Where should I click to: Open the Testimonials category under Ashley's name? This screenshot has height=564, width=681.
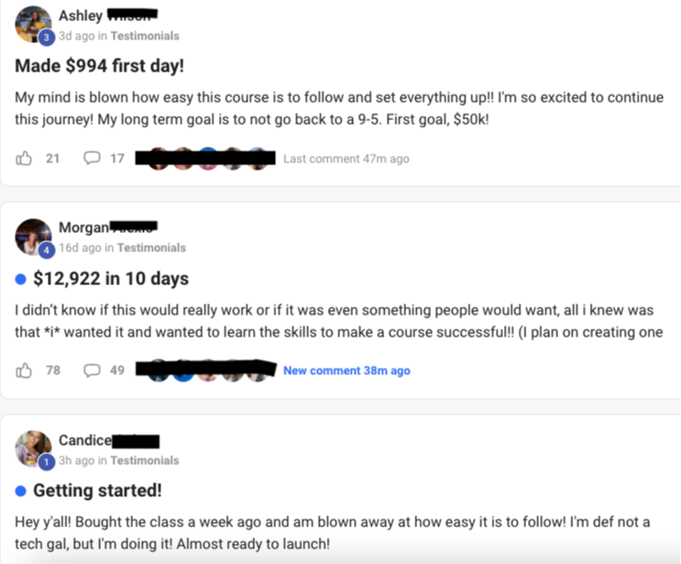[145, 36]
